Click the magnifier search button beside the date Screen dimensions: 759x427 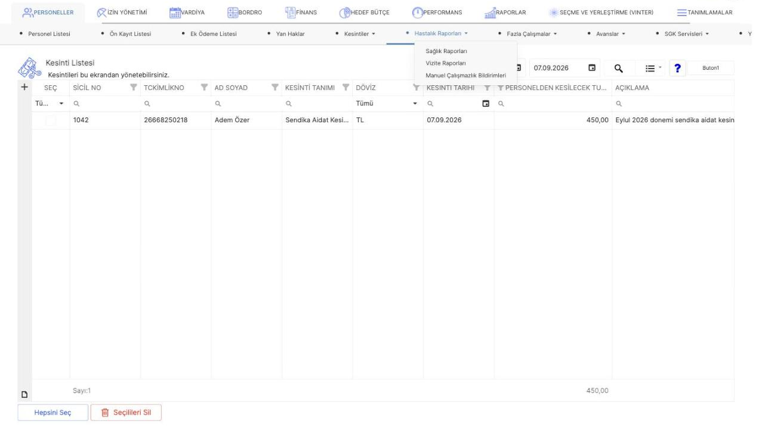click(619, 69)
